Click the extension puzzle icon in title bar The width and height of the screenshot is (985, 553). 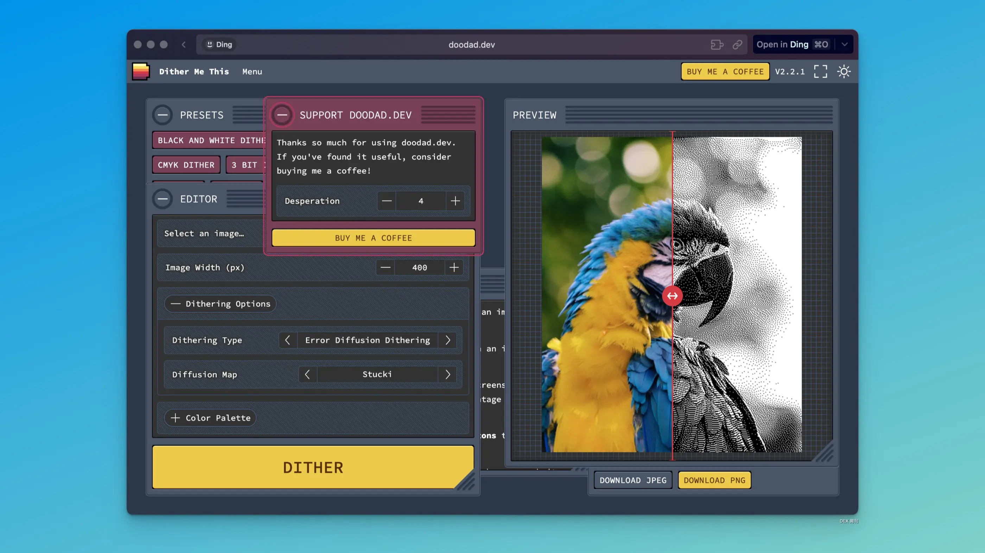717,45
